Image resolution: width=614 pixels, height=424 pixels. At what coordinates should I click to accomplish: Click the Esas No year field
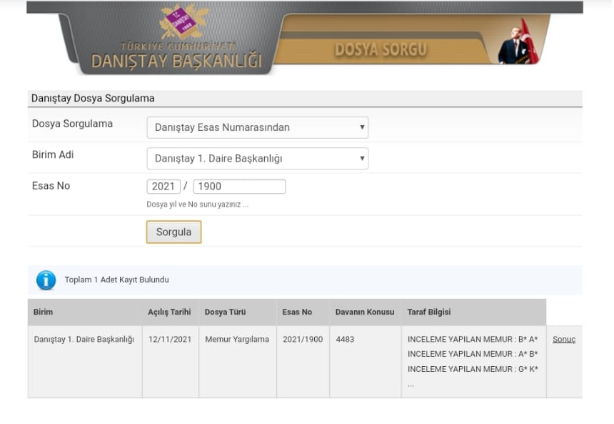(x=163, y=187)
